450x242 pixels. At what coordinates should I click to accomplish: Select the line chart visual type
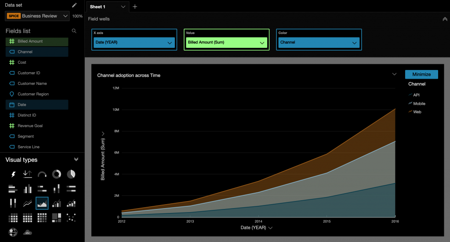coord(27,203)
